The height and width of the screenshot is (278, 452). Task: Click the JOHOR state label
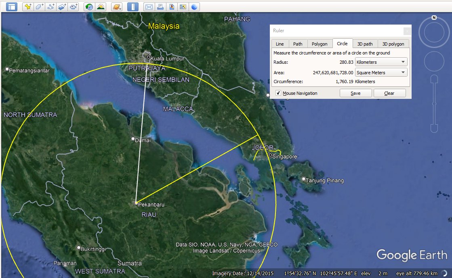(x=263, y=148)
